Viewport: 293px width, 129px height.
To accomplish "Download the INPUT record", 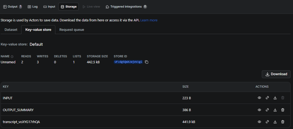I will click(x=275, y=98).
